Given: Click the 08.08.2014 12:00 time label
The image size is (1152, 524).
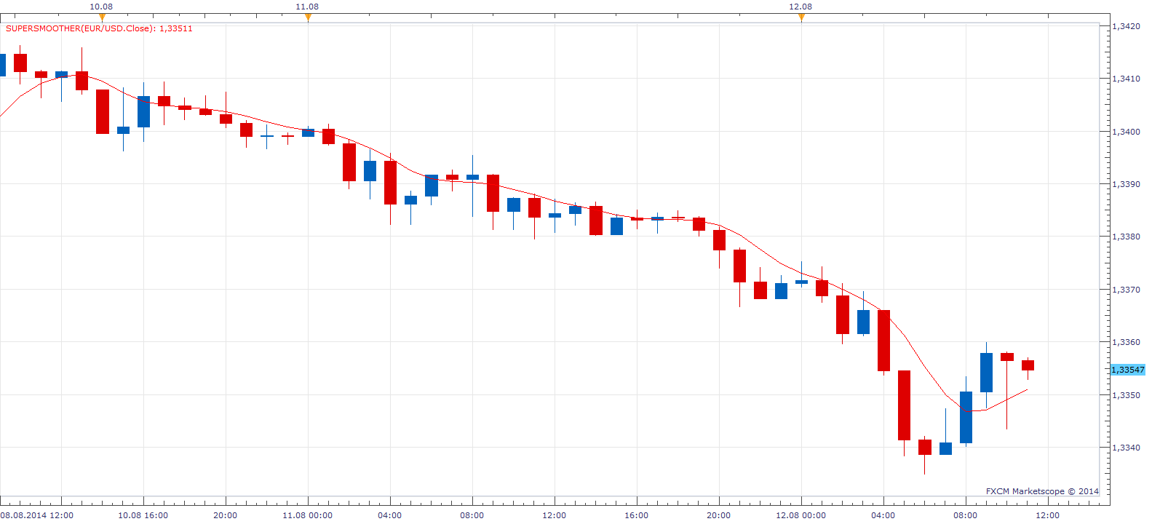Looking at the screenshot, I should 37,515.
